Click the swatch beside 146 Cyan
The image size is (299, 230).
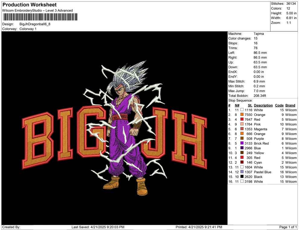coord(242,162)
